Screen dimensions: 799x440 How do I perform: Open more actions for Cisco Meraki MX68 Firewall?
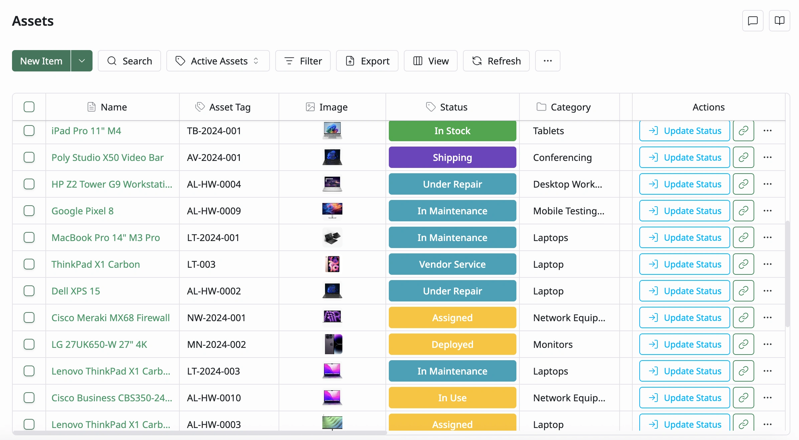(x=768, y=317)
